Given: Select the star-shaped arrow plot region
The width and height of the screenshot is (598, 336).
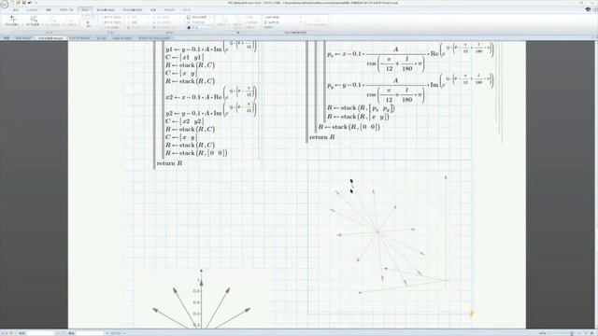Looking at the screenshot, I should click(x=390, y=237).
